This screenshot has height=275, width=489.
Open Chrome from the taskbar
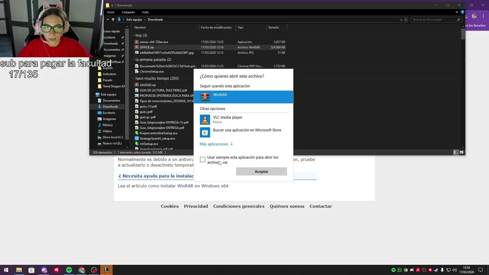point(82,270)
